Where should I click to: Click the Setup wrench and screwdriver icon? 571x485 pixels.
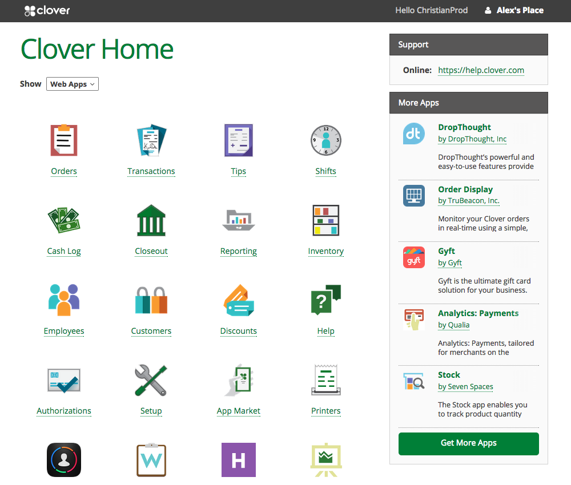[151, 380]
